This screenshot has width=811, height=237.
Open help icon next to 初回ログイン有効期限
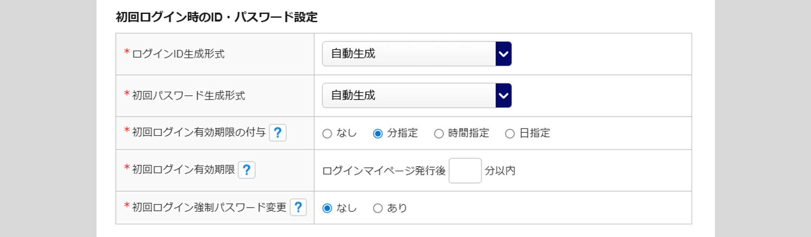[247, 170]
